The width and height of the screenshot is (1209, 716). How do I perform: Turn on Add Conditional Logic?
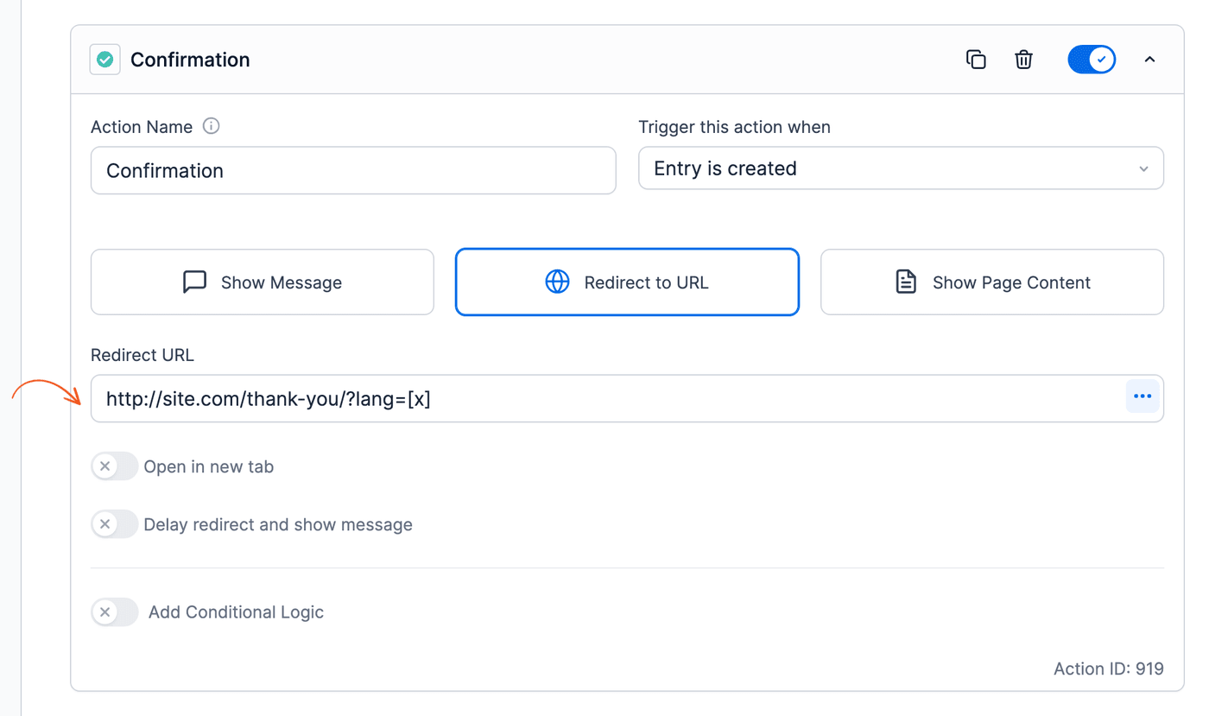[114, 612]
